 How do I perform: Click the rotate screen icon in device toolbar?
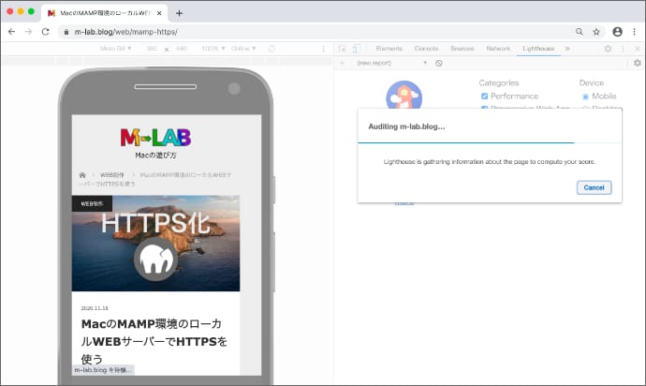(272, 48)
